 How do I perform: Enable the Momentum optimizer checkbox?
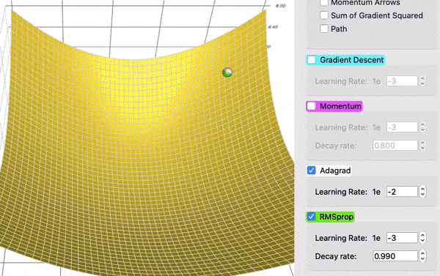coord(311,106)
